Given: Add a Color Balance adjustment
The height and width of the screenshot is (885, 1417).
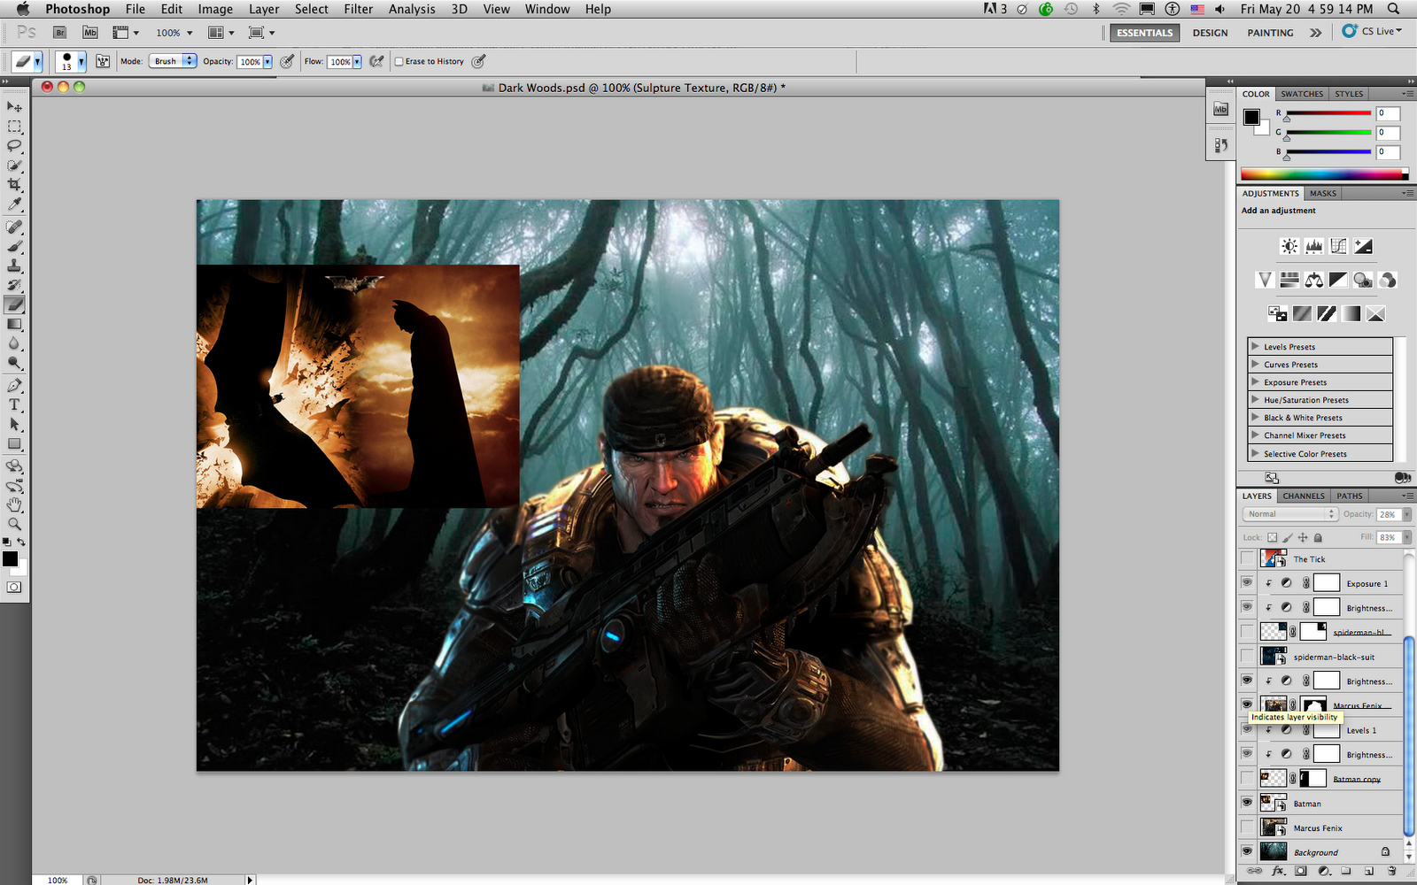Looking at the screenshot, I should click(1314, 280).
